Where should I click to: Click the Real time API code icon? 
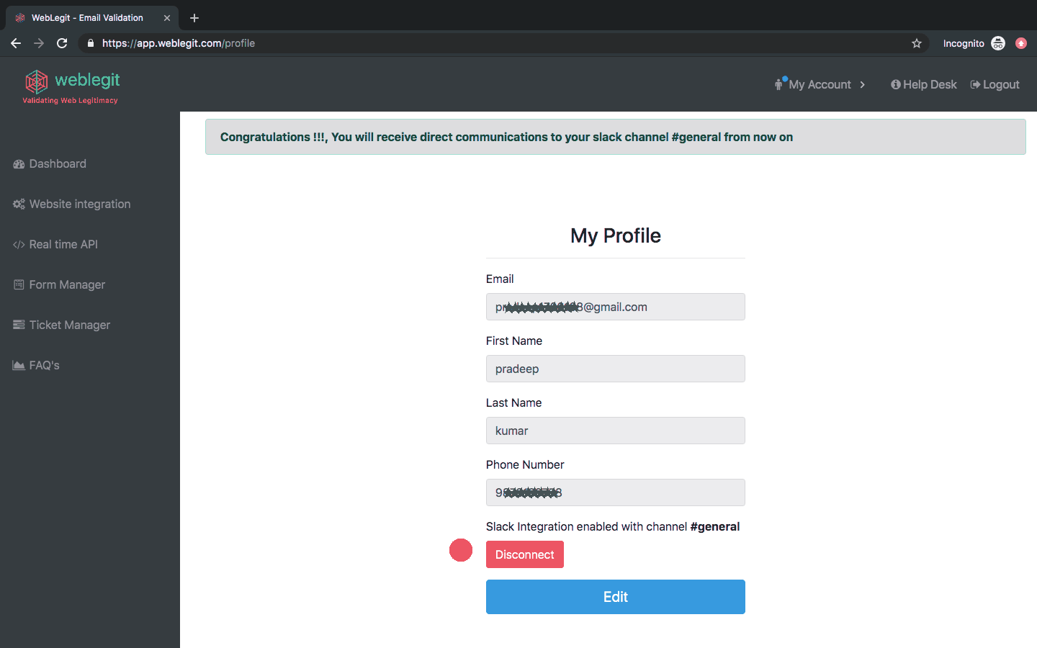[x=19, y=245]
